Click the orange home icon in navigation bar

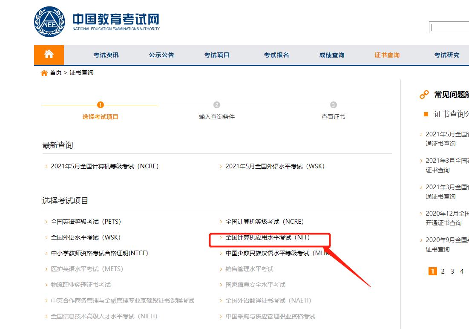click(x=48, y=55)
